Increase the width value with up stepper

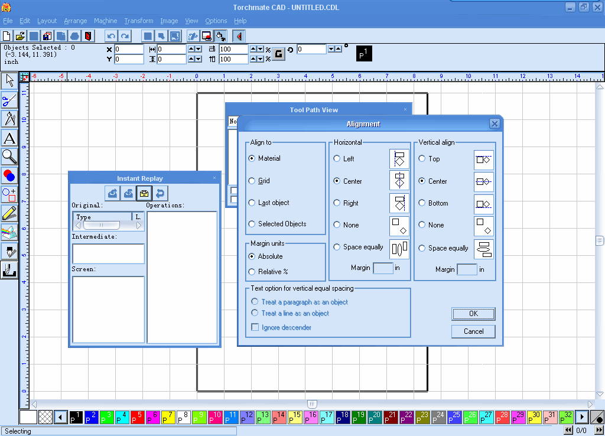click(x=191, y=49)
